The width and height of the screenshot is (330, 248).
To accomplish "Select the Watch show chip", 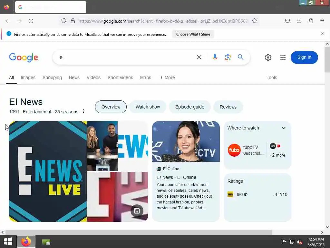I will click(148, 107).
